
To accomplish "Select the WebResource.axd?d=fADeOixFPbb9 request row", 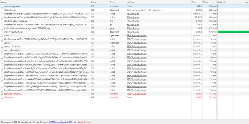I will pos(124,17).
